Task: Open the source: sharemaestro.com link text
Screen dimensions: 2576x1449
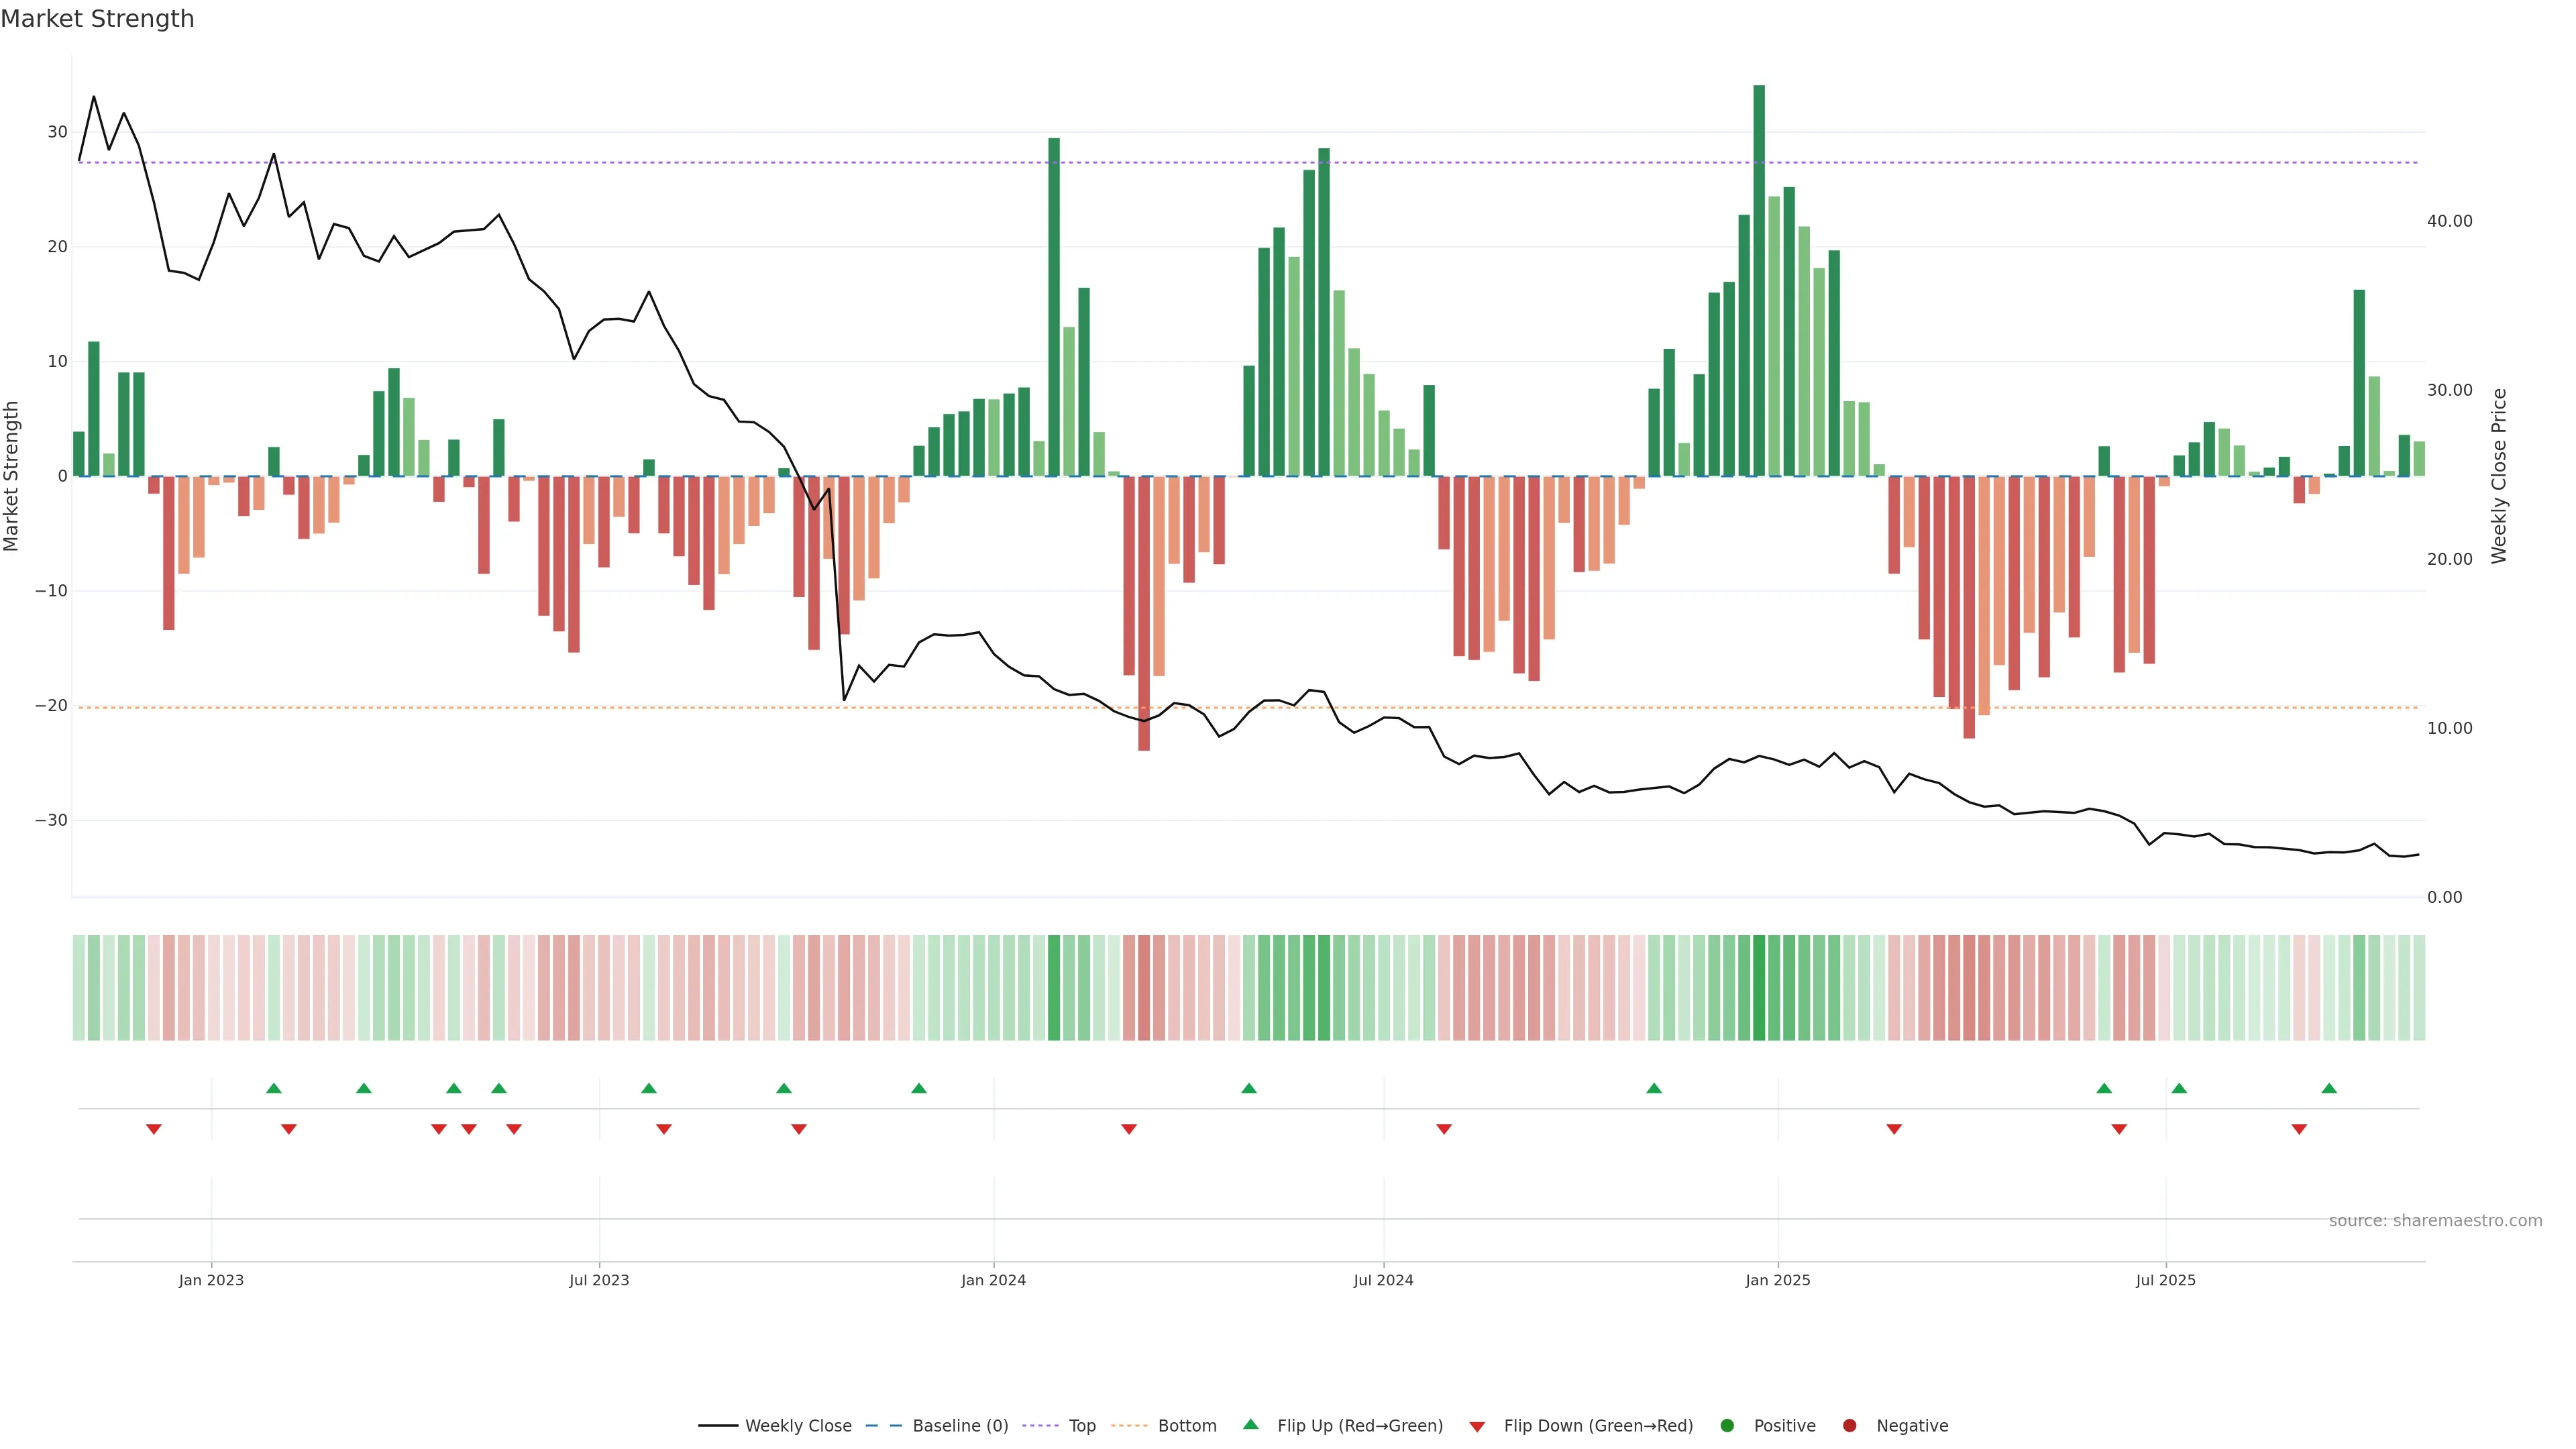Action: (x=2435, y=1221)
